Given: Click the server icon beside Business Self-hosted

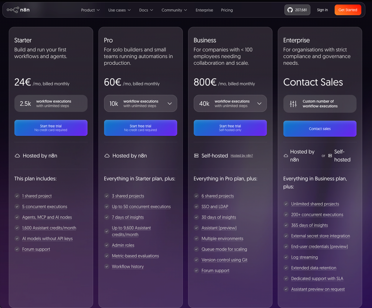Looking at the screenshot, I should (x=196, y=156).
